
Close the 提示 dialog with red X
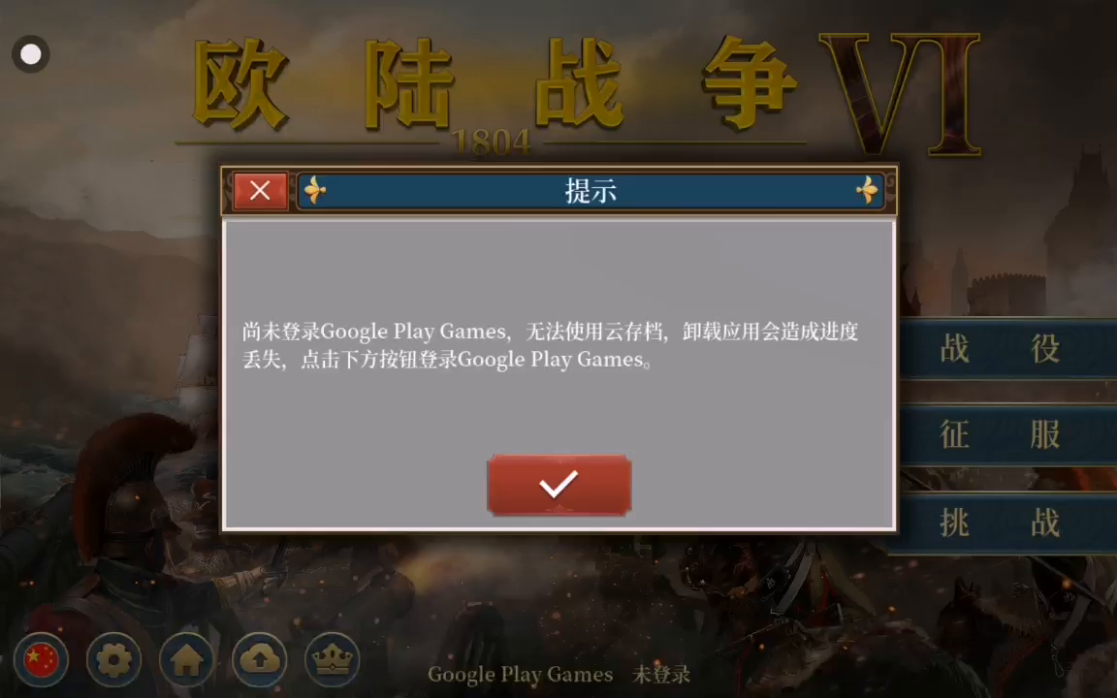pos(260,191)
